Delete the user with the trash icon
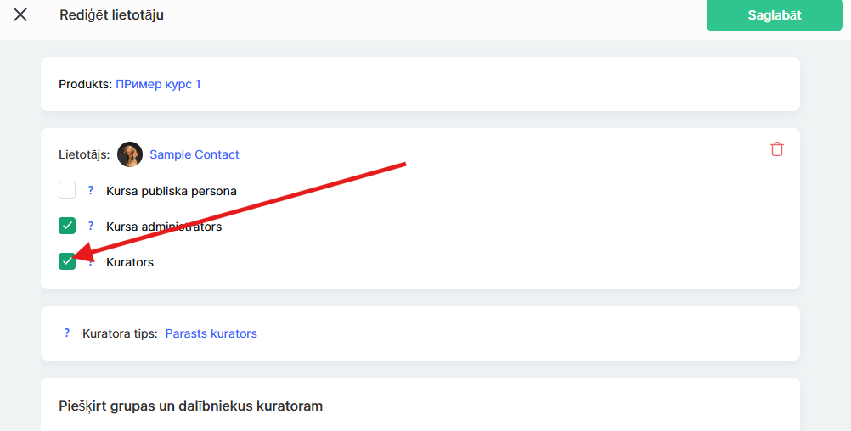This screenshot has height=431, width=851. point(777,149)
